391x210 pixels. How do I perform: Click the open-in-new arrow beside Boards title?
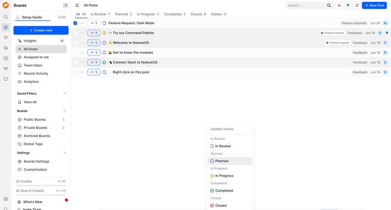click(x=65, y=5)
